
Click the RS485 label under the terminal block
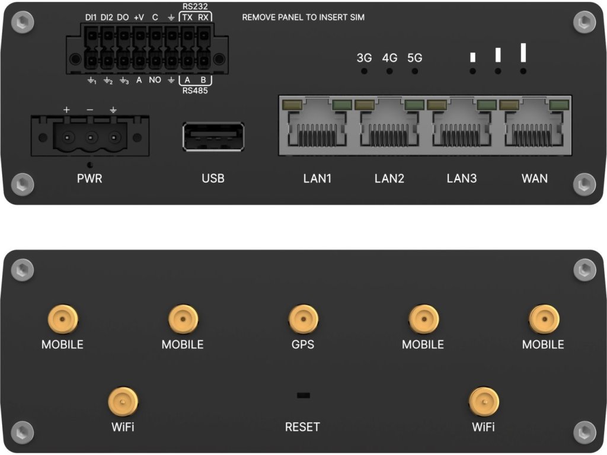pos(194,91)
